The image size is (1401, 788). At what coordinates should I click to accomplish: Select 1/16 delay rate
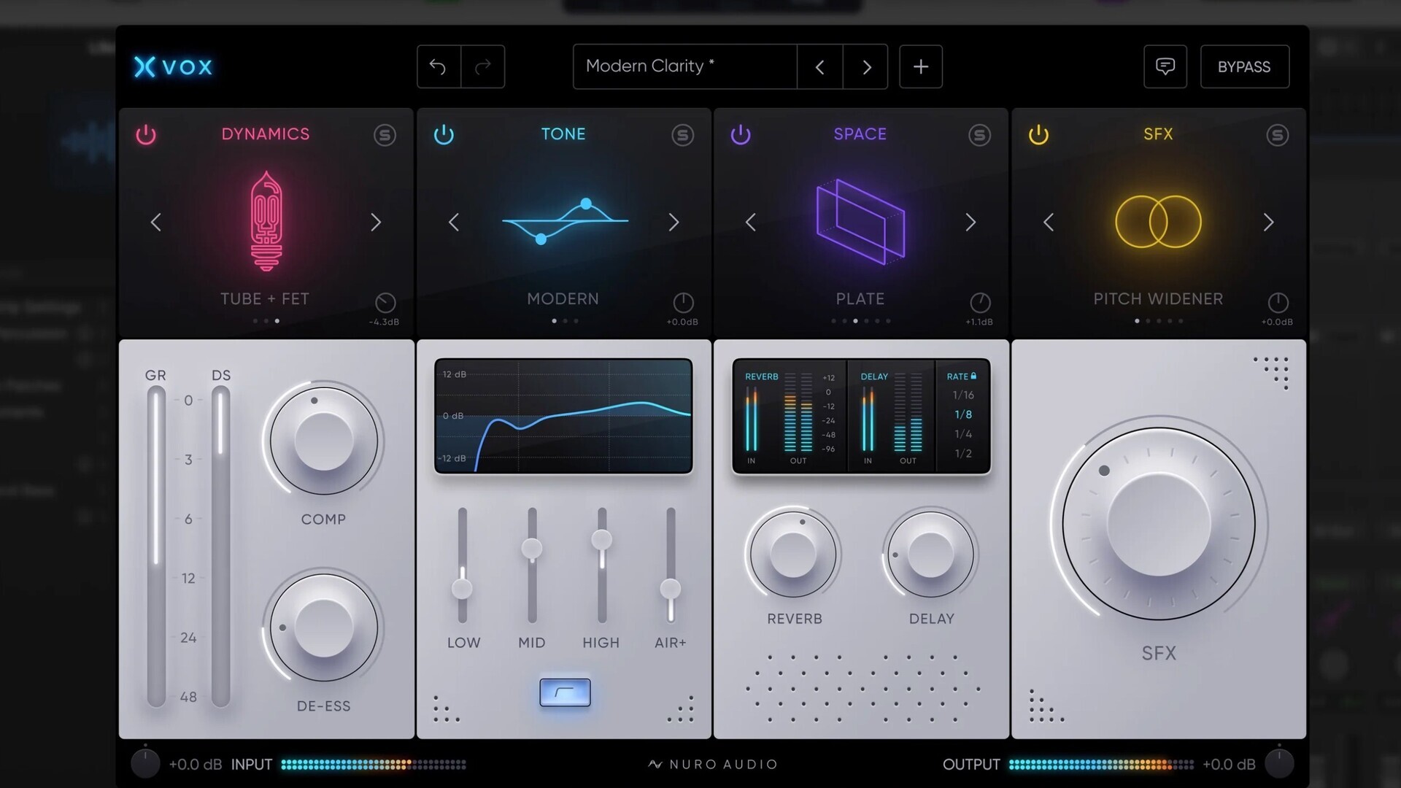coord(963,395)
